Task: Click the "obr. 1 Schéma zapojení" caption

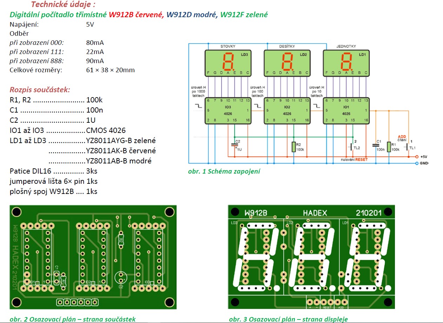Action: point(224,171)
